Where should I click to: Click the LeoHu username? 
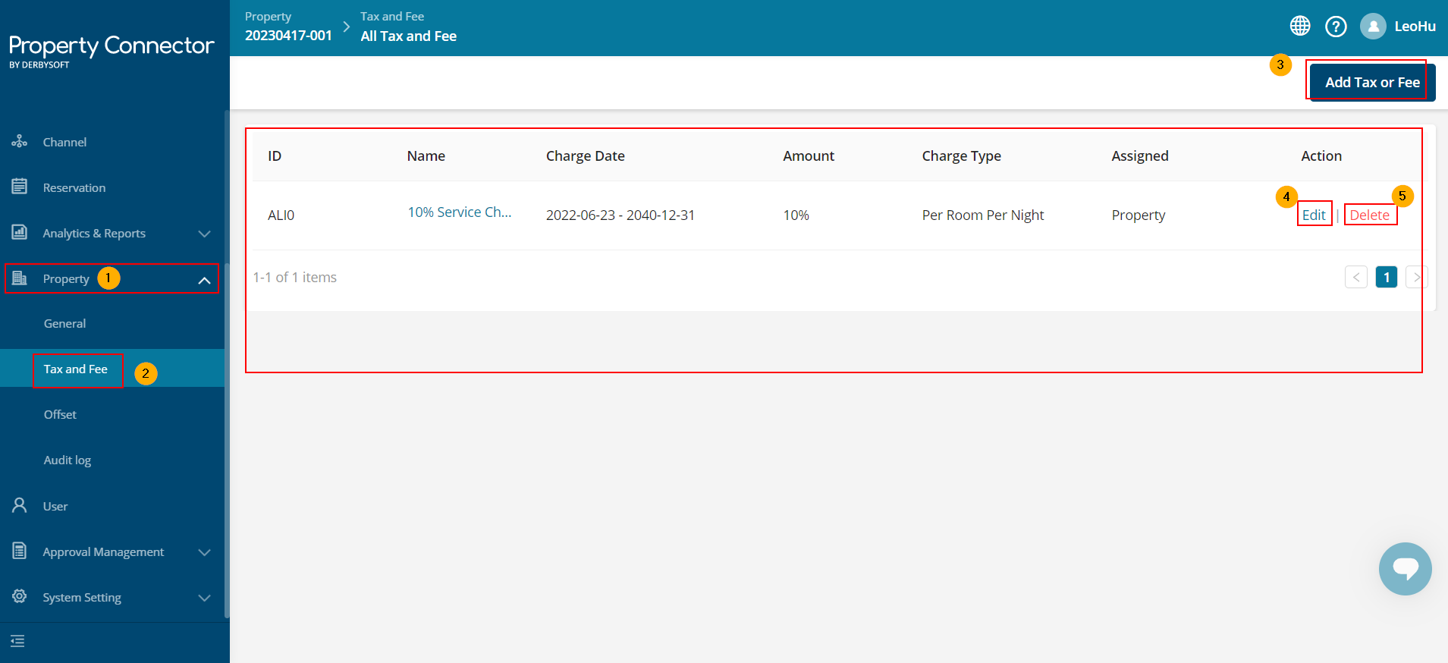point(1415,27)
